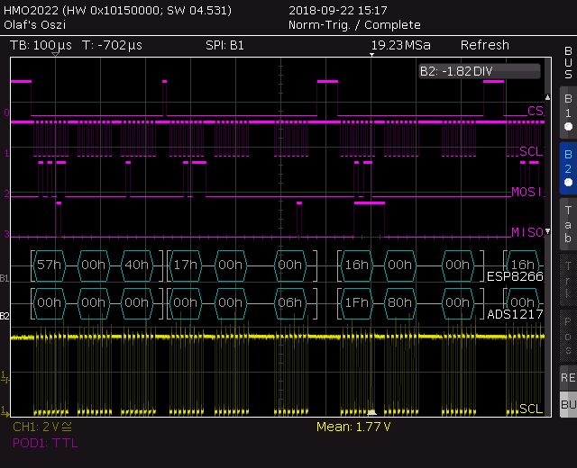Click the 17h decoded byte on ESP8266 bus
The width and height of the screenshot is (577, 468).
(x=186, y=265)
